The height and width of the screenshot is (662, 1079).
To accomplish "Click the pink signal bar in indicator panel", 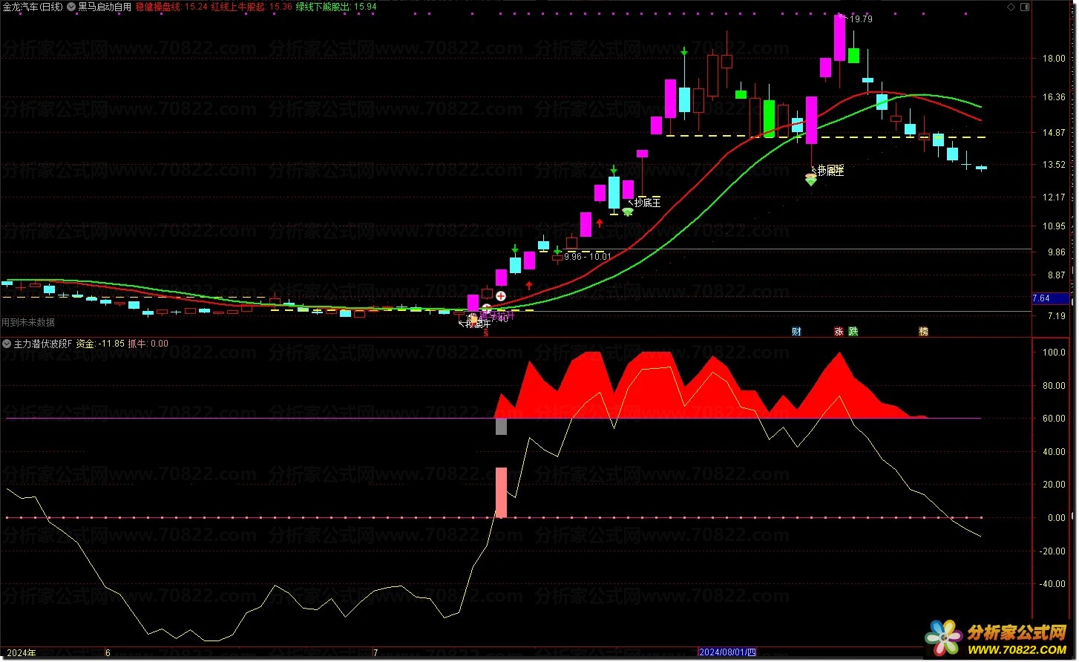I will pos(501,492).
